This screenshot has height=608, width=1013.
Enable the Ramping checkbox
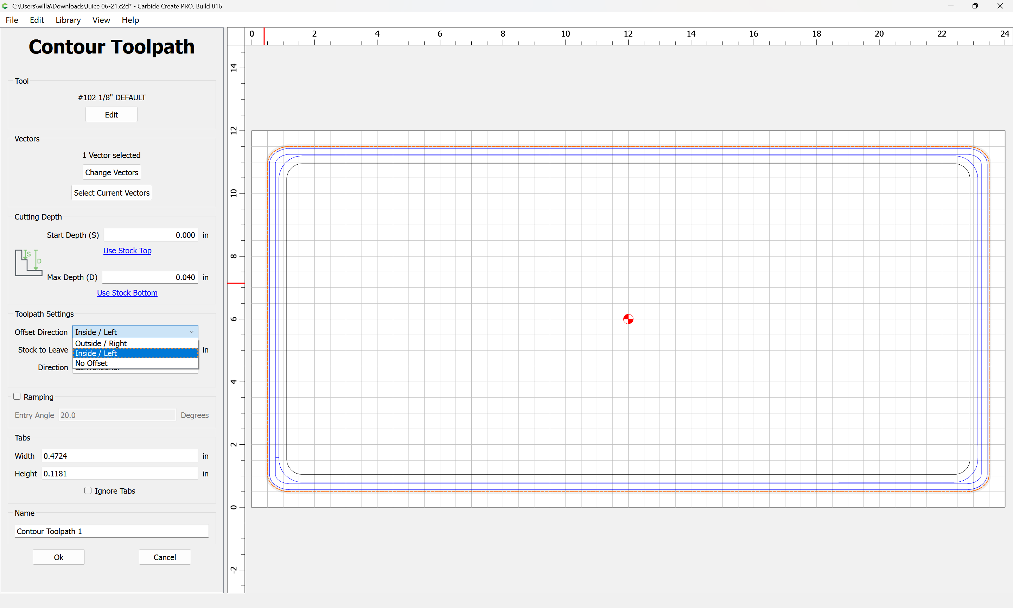tap(17, 396)
